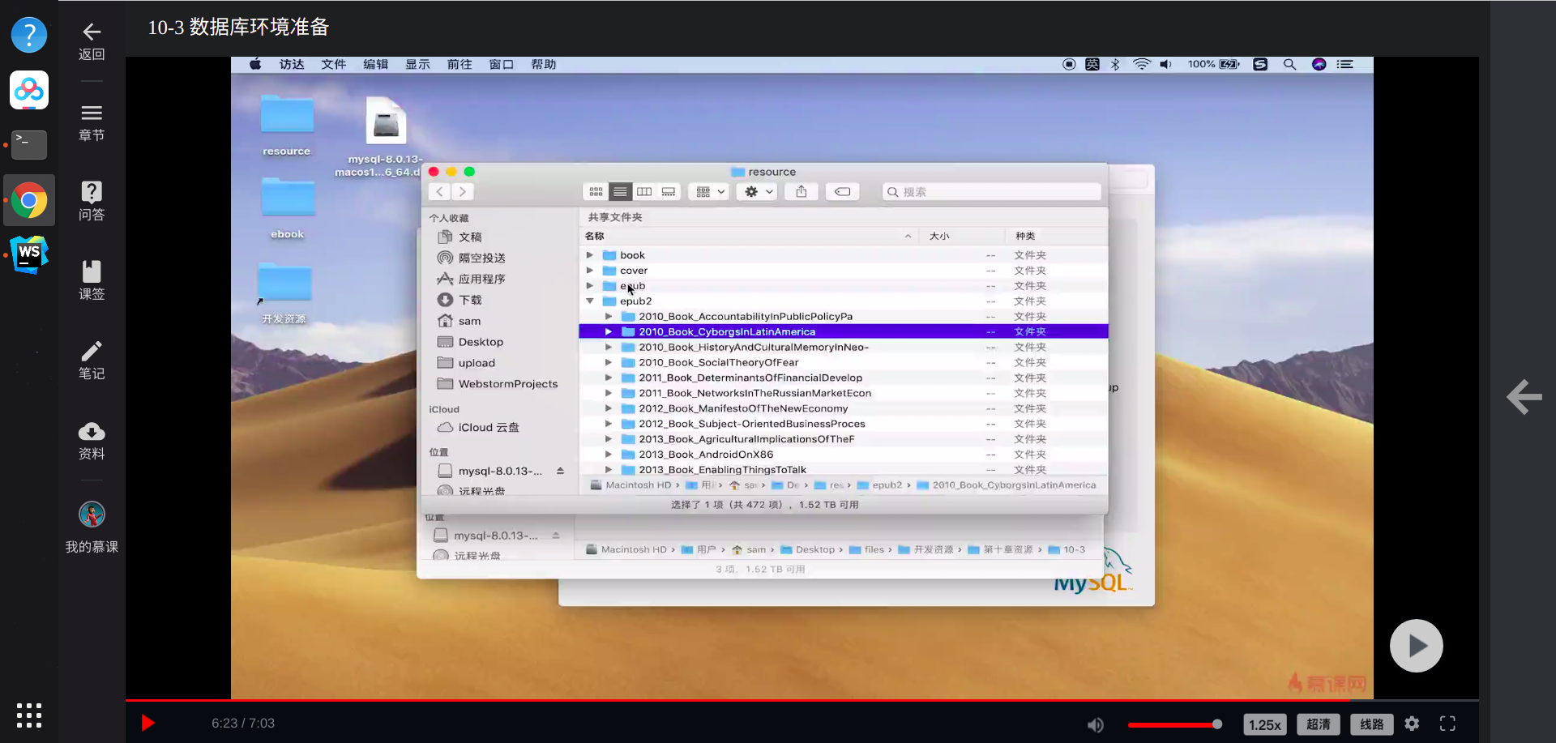
Task: Open the 窗口 menu
Action: [502, 65]
